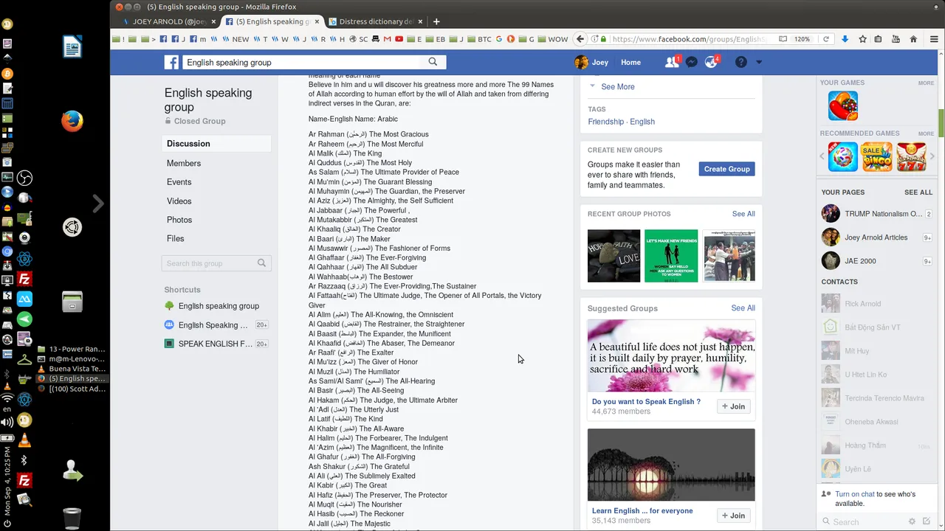Click Turn on chat link
945x531 pixels.
(855, 494)
